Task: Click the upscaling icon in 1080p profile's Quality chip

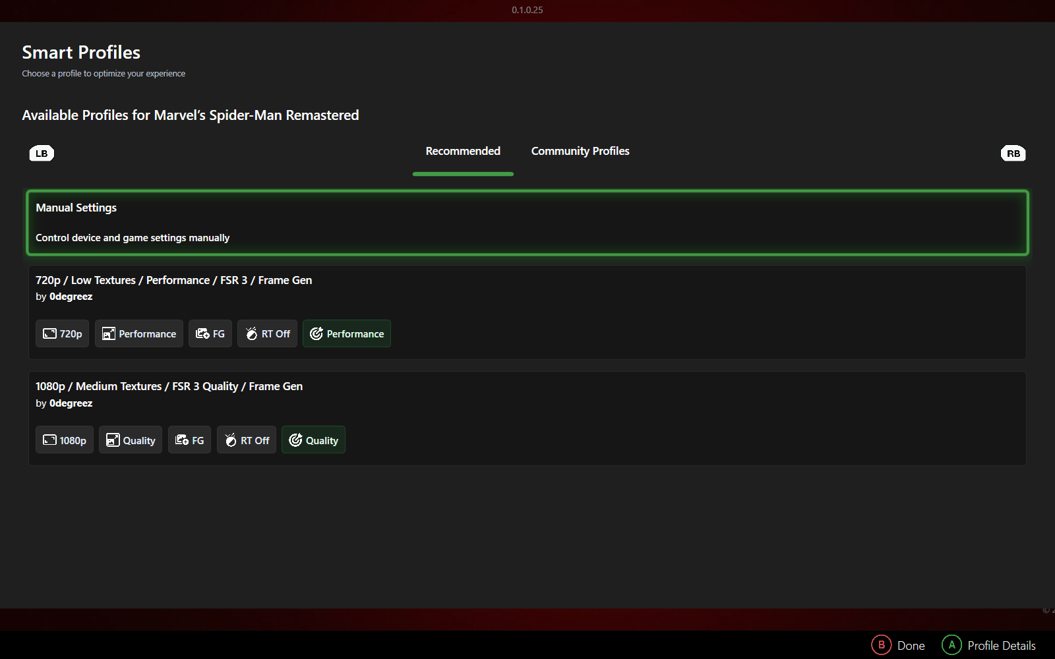Action: coord(113,440)
